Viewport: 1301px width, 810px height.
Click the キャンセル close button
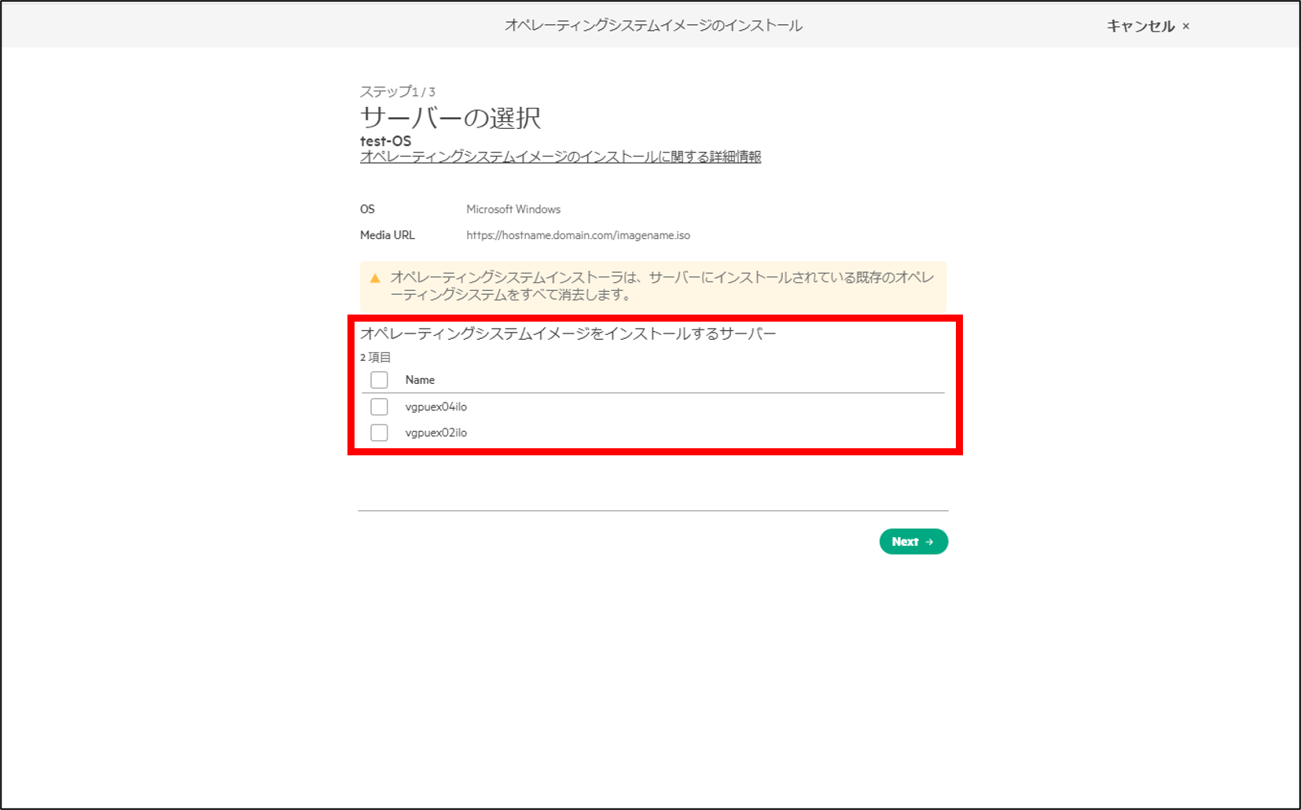click(x=1148, y=26)
